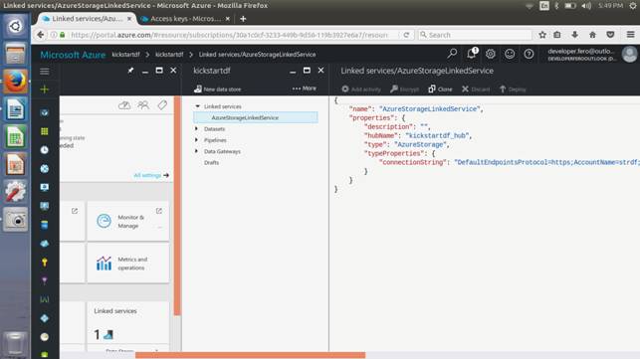Click the feedback smiley icon

coord(510,54)
